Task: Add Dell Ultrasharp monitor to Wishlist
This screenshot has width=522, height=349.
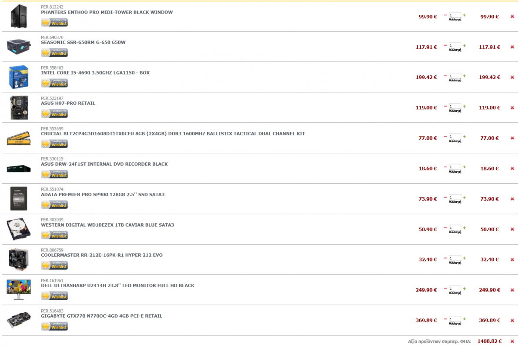Action: click(54, 295)
